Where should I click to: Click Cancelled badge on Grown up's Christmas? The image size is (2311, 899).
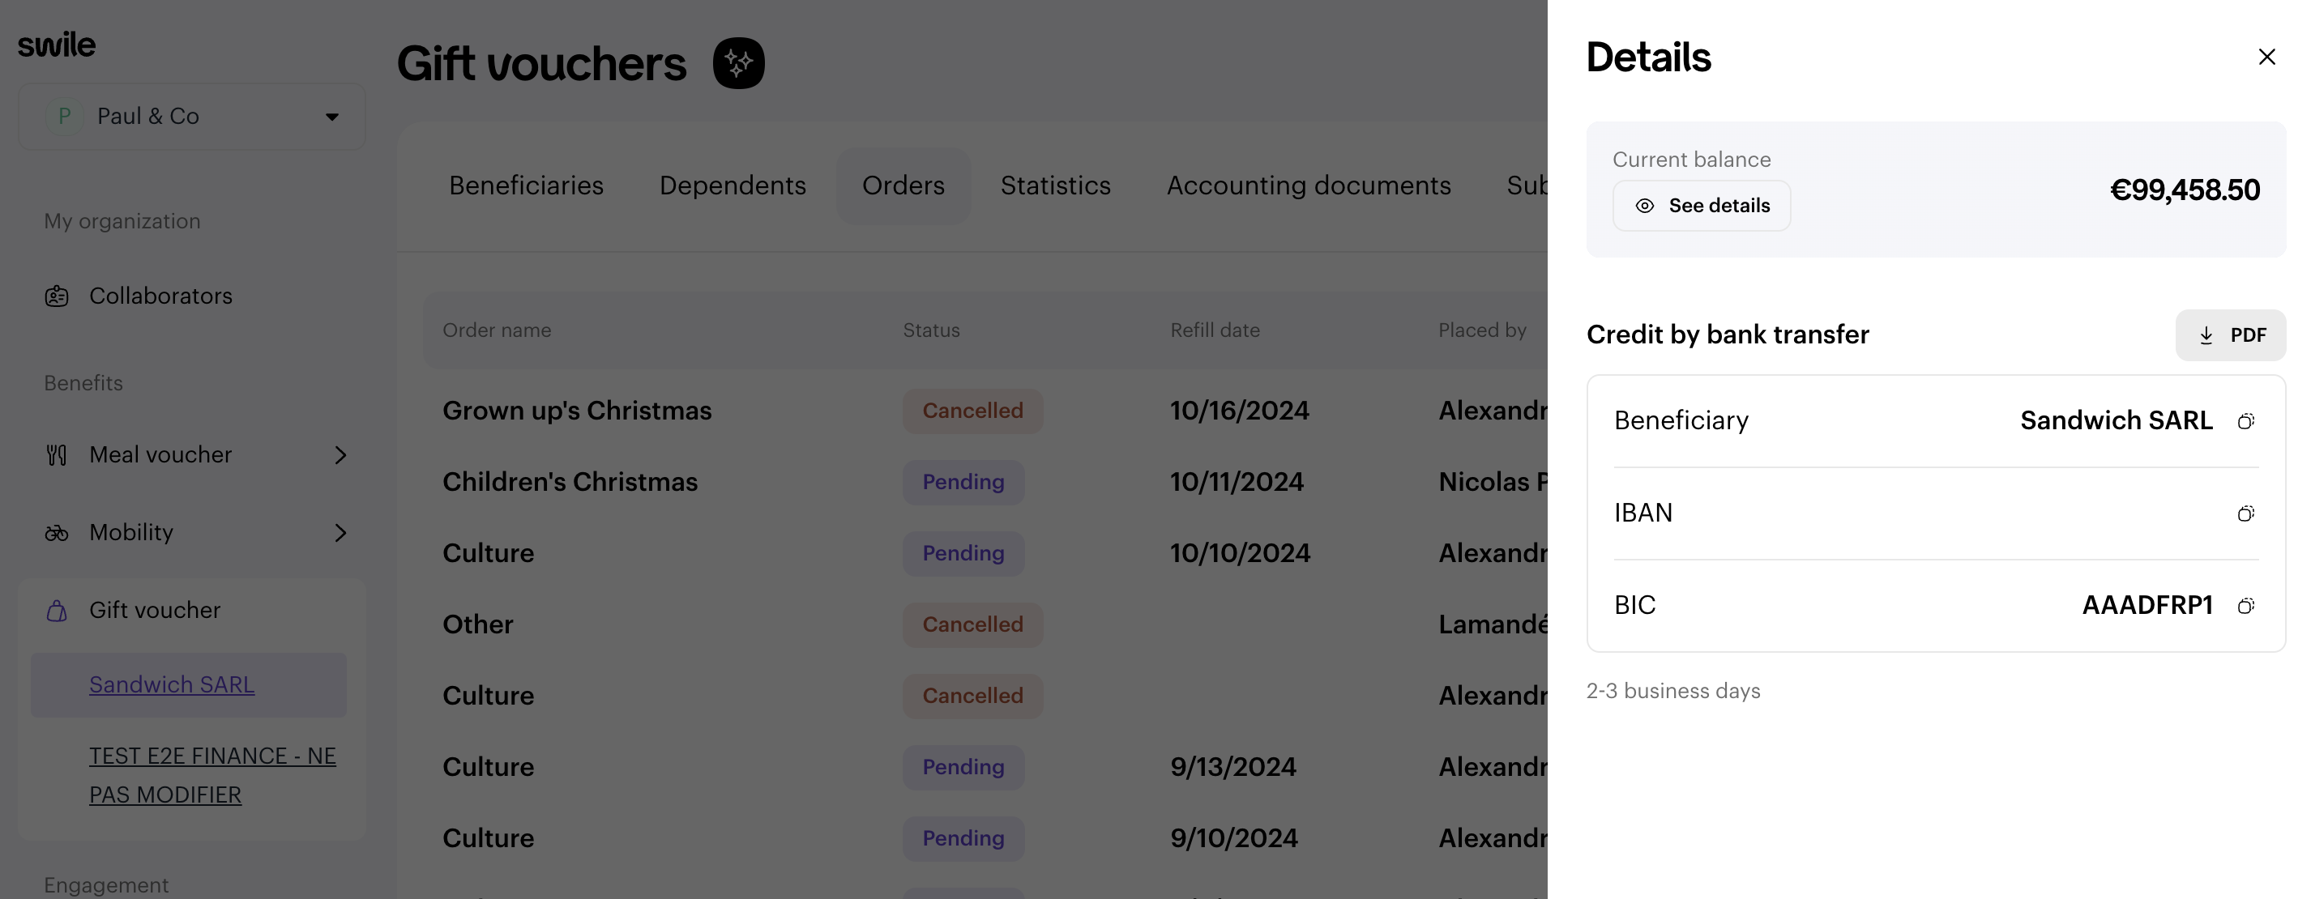(972, 411)
